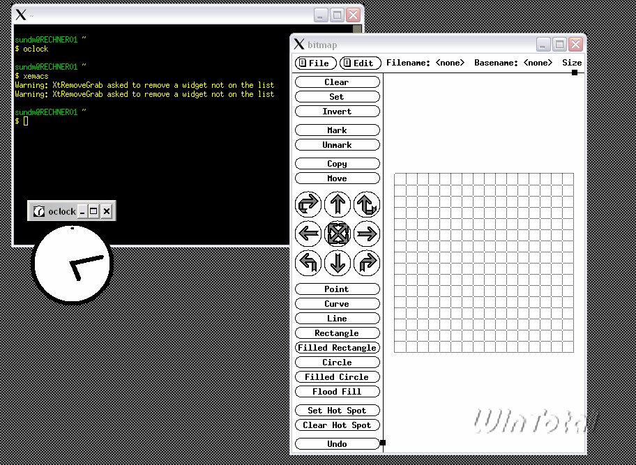Activate the Move area tool

[x=338, y=178]
